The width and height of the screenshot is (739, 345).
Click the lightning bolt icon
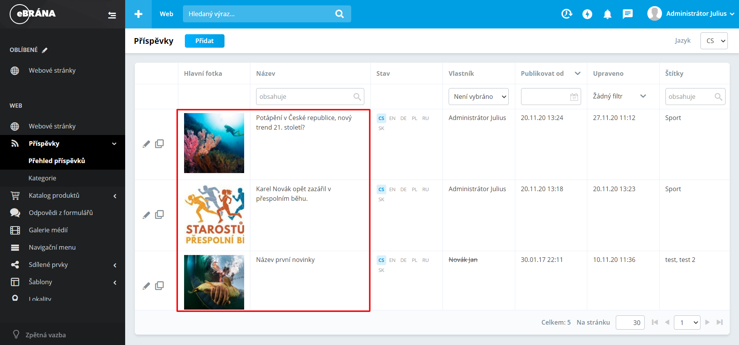tap(587, 14)
